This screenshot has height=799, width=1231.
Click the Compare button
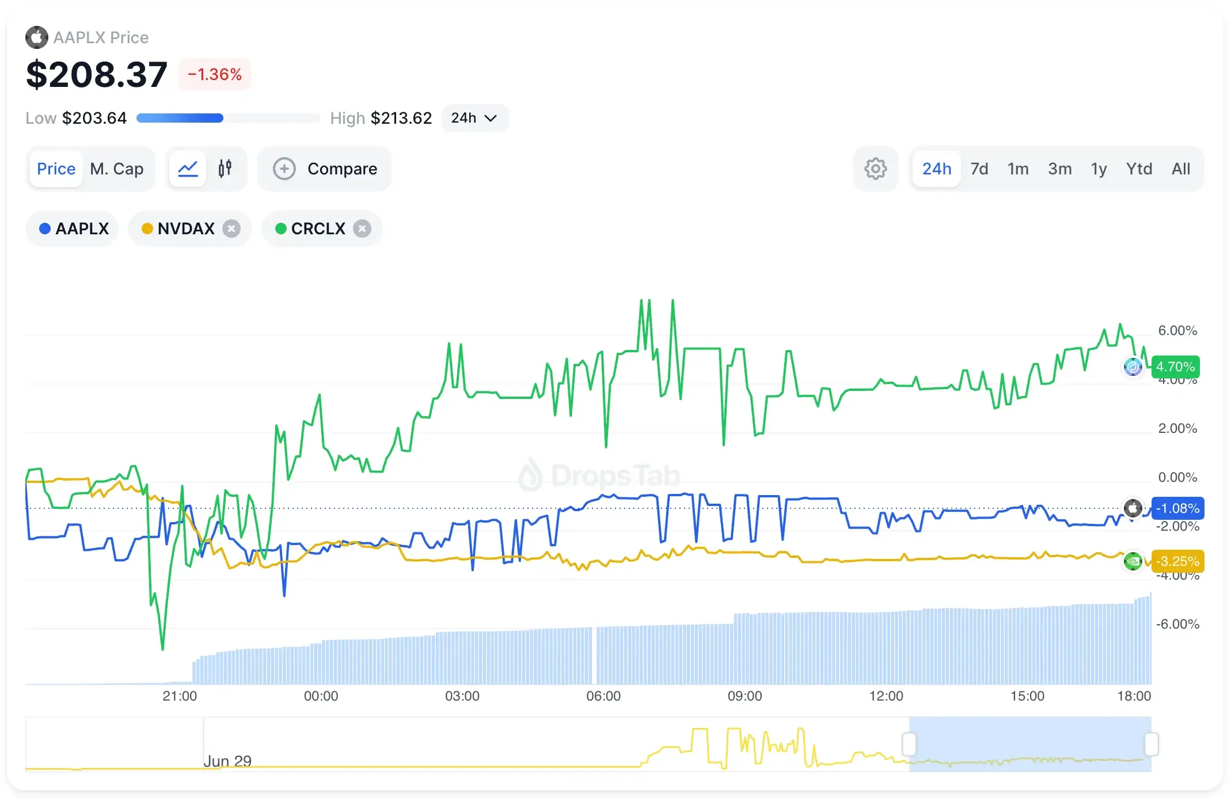click(x=325, y=169)
